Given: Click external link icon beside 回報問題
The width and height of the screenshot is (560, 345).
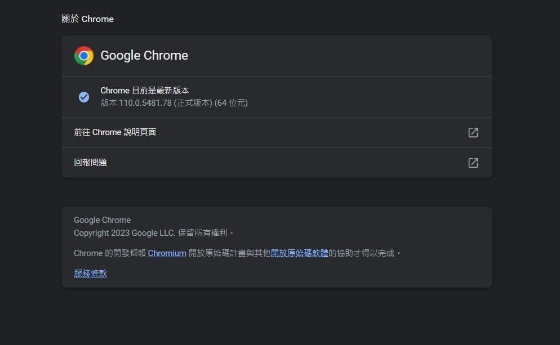Looking at the screenshot, I should tap(473, 163).
